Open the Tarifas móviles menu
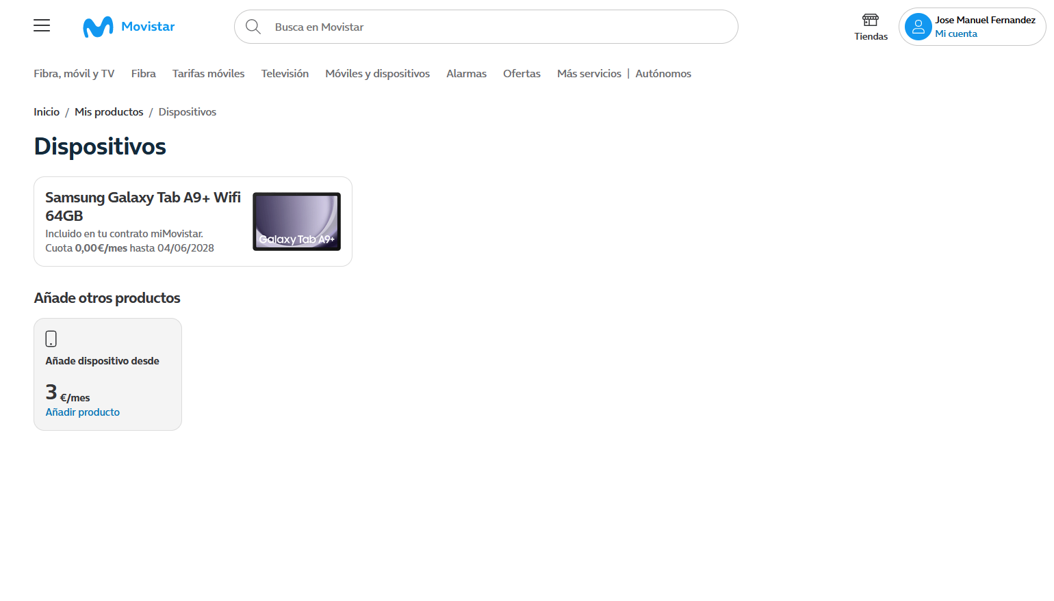The height and width of the screenshot is (601, 1054). pyautogui.click(x=208, y=73)
